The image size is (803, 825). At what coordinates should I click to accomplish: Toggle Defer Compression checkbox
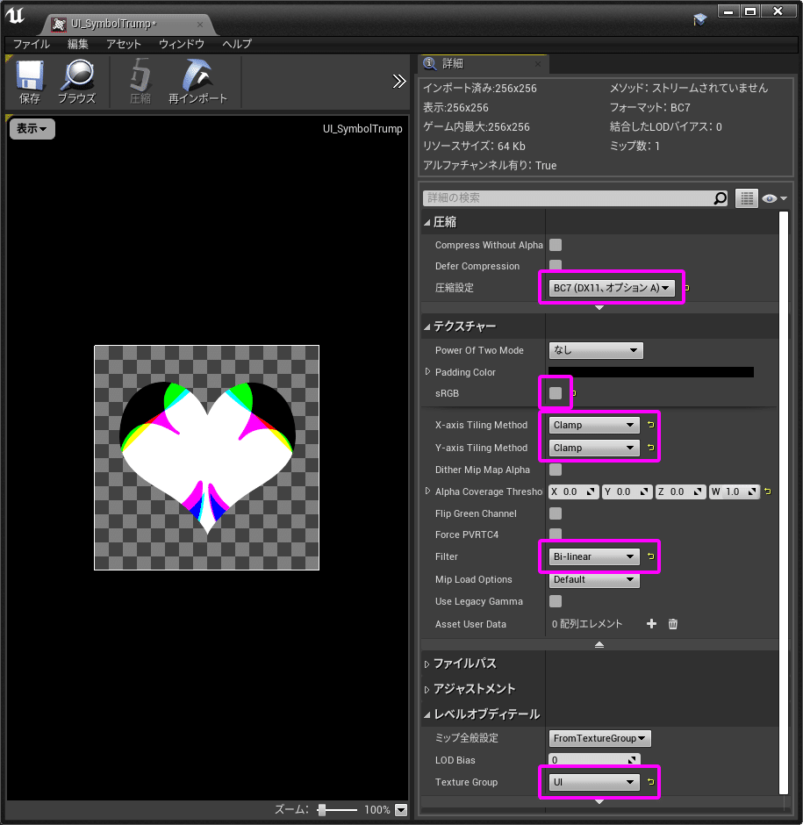pos(556,265)
